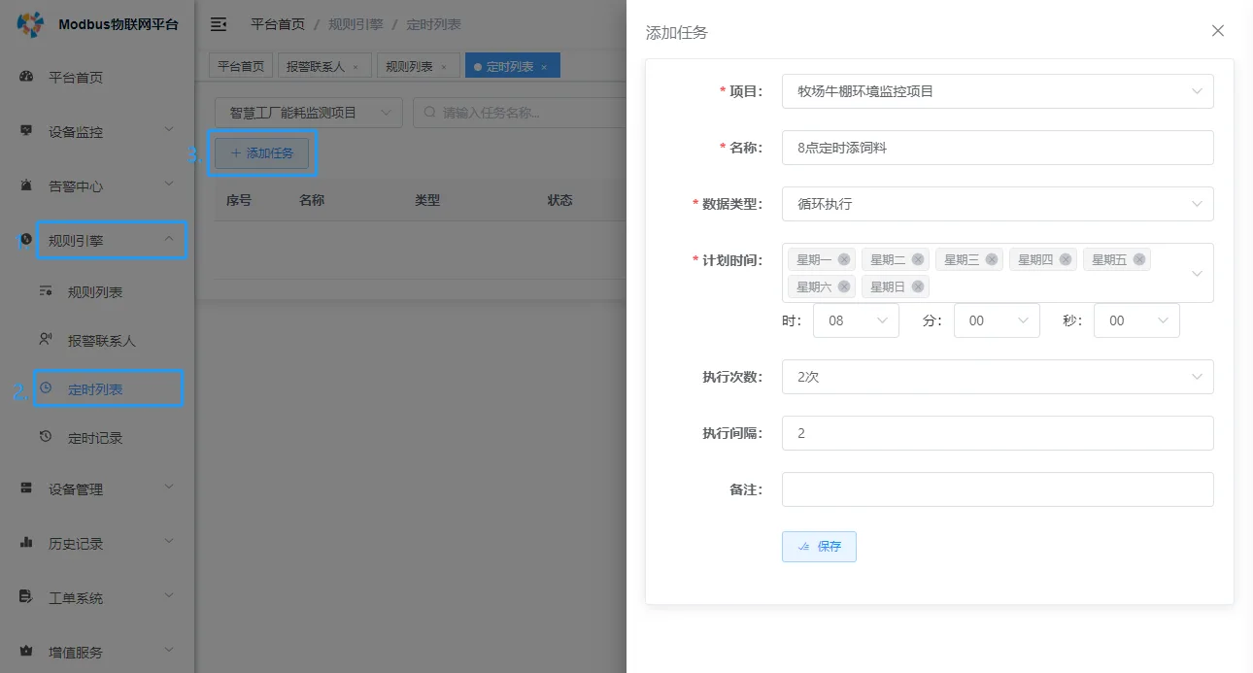1253x673 pixels.
Task: Close the 定时列表 tab
Action: pos(544,67)
